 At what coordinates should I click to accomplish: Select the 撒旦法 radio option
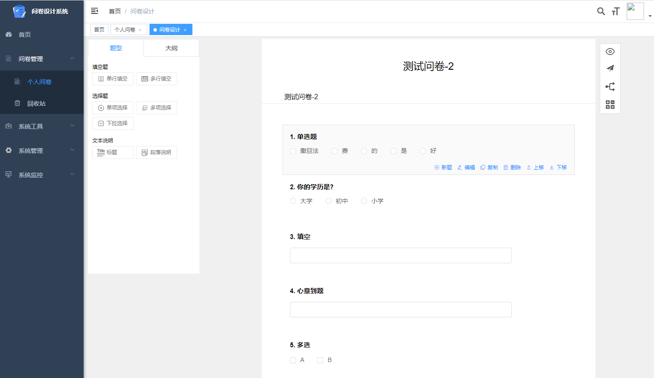pos(293,151)
